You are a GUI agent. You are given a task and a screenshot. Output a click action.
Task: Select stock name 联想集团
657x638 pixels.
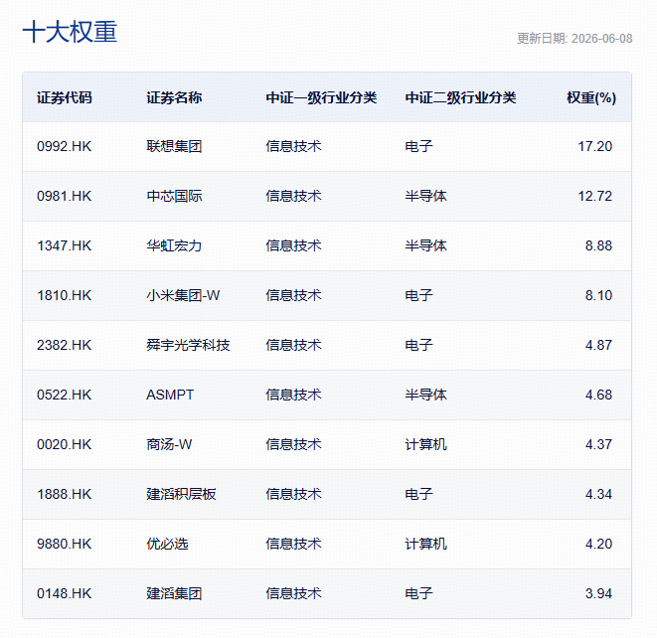tap(174, 146)
